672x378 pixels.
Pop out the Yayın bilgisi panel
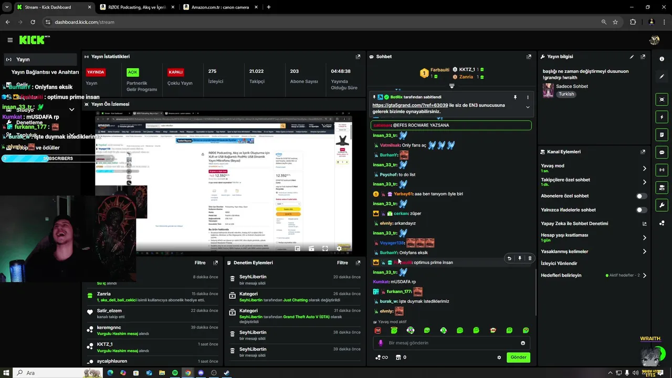point(643,57)
